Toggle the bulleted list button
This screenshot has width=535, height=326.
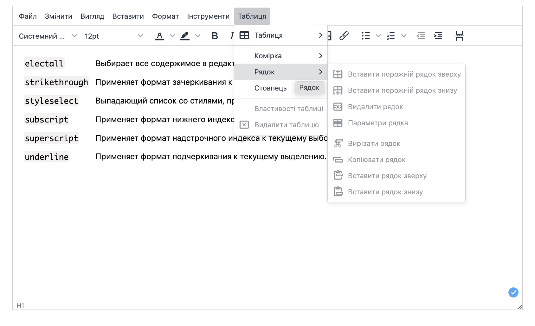366,36
